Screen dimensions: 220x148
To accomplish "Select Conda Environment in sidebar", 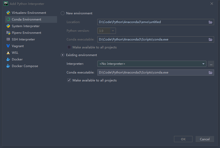I will (31, 19).
